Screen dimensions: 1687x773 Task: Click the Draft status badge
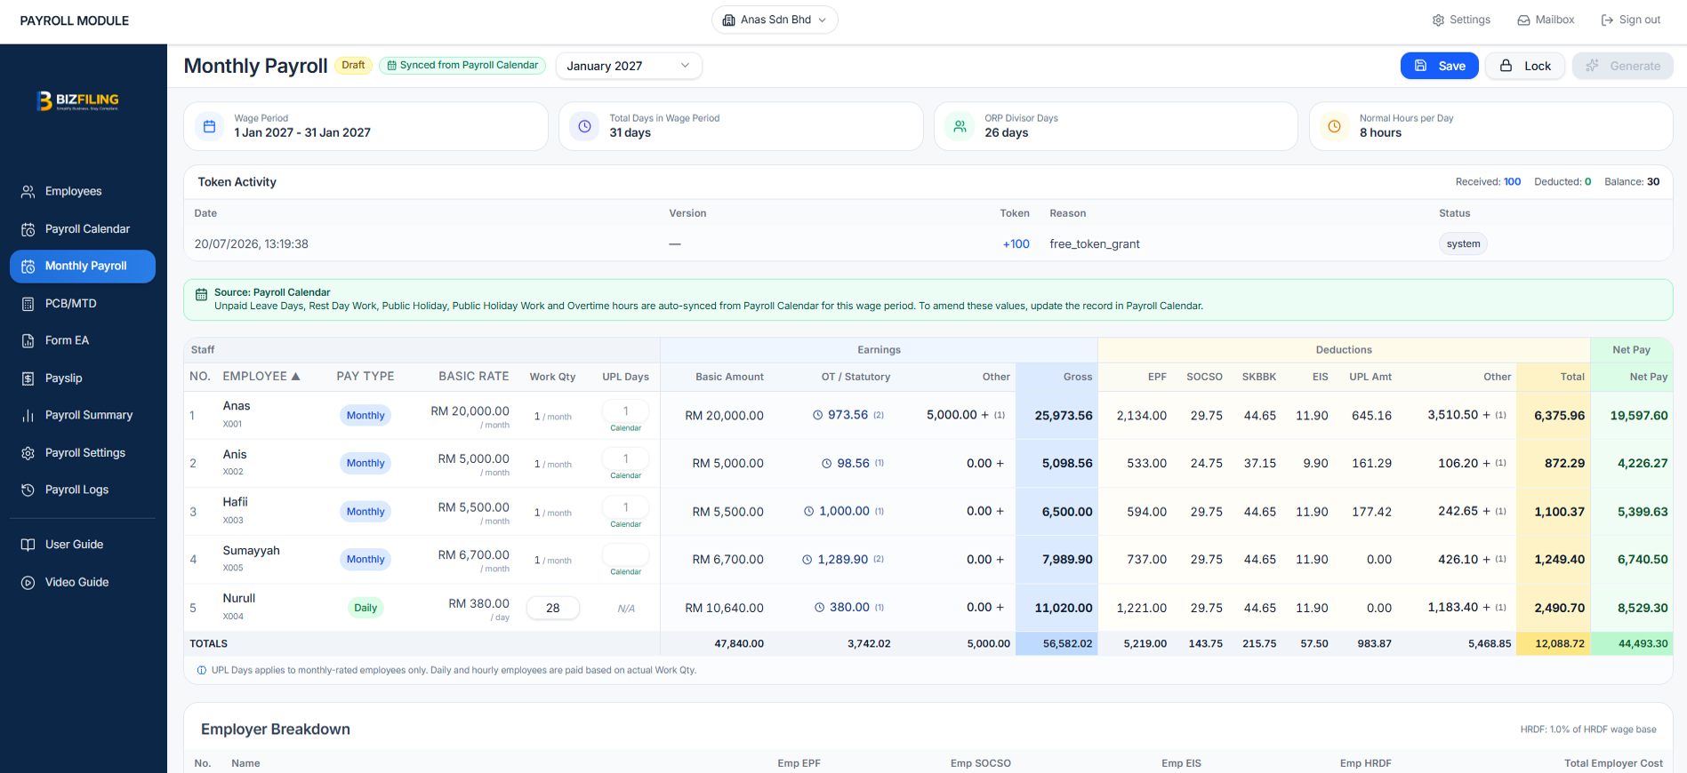pyautogui.click(x=353, y=65)
